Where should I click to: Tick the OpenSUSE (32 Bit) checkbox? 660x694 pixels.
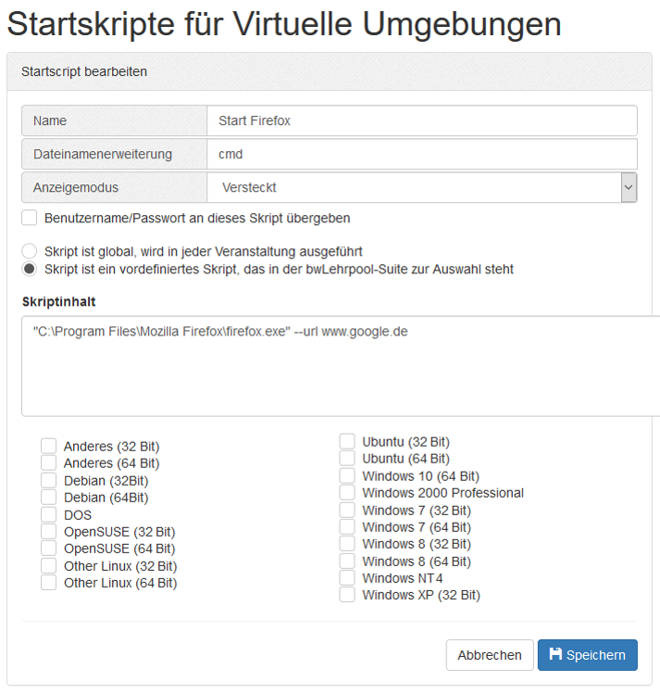point(49,532)
